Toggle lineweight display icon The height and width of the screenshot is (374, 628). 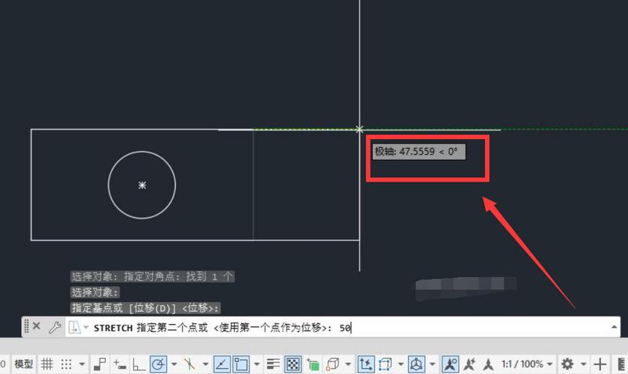coord(273,364)
